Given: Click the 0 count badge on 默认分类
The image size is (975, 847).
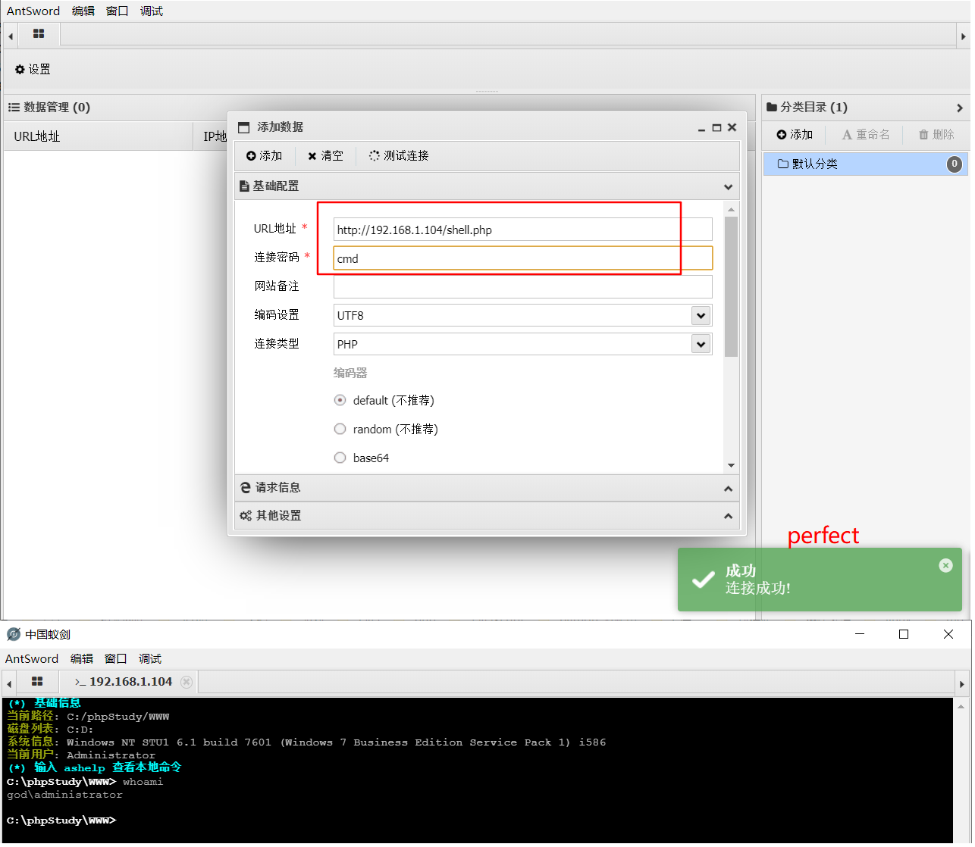Looking at the screenshot, I should click(955, 164).
